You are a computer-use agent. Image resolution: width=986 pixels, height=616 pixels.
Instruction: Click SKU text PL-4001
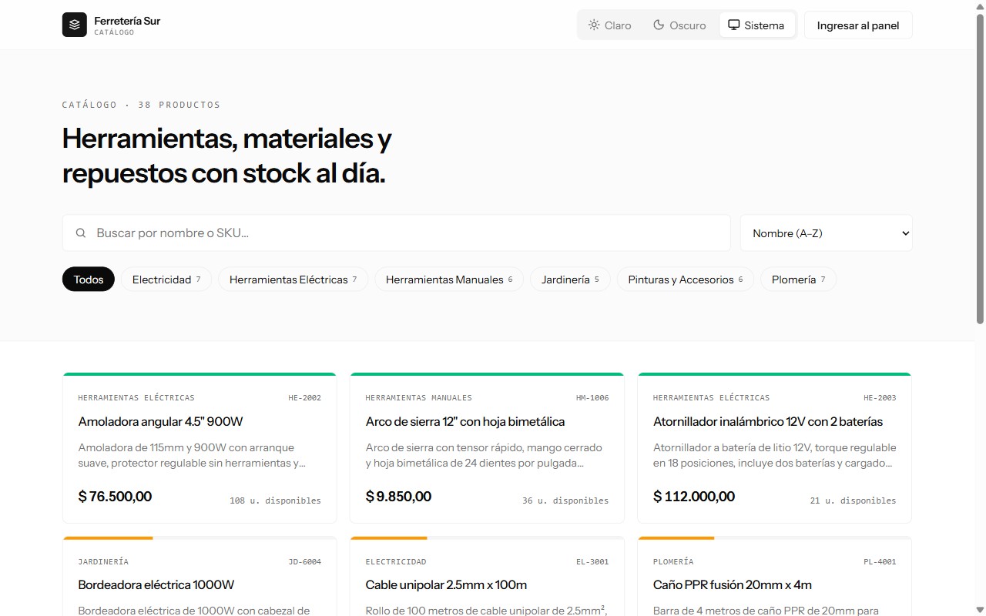coord(880,561)
